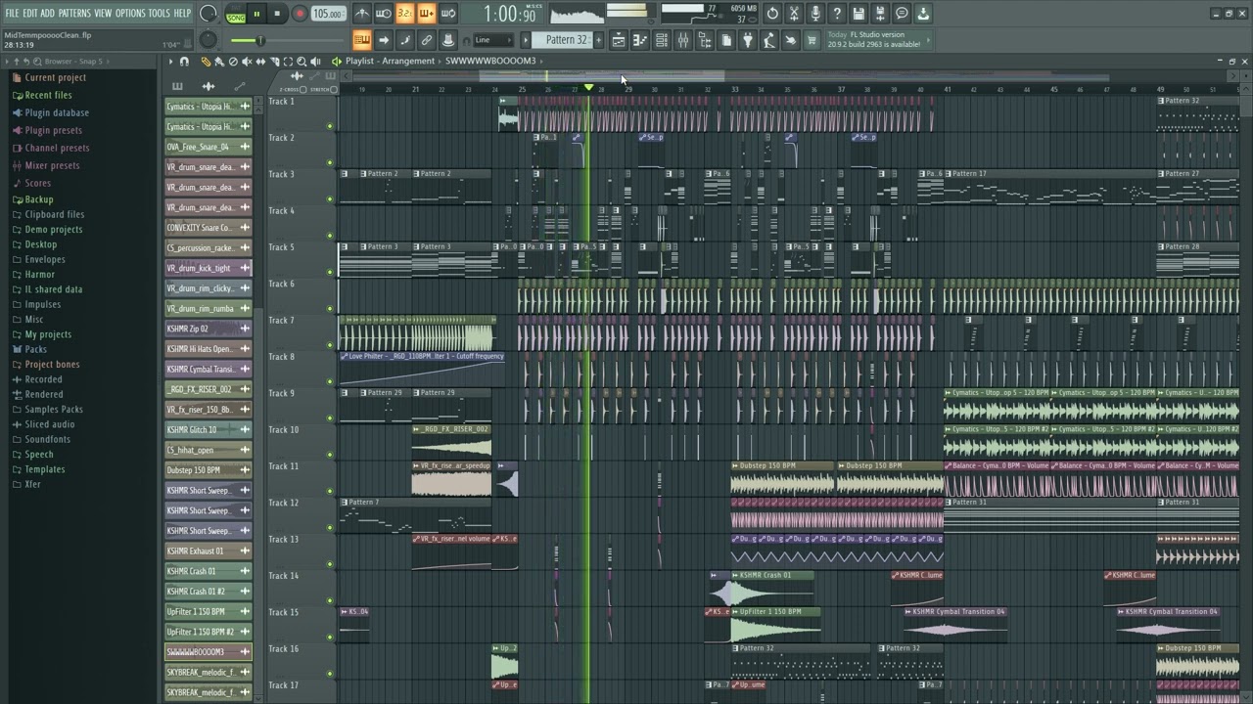
Task: Open the Piano roll view button
Action: pyautogui.click(x=640, y=40)
